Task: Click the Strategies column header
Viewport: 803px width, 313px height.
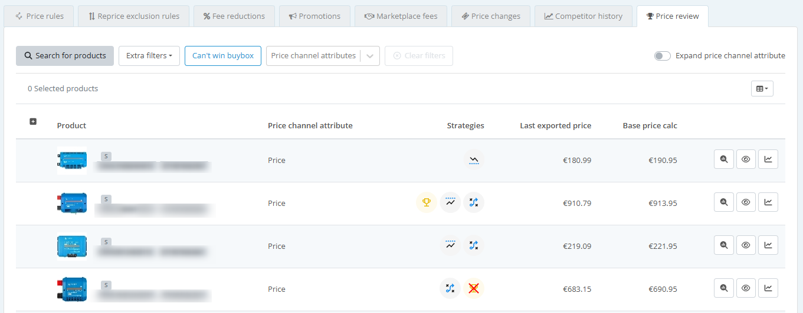Action: (466, 125)
